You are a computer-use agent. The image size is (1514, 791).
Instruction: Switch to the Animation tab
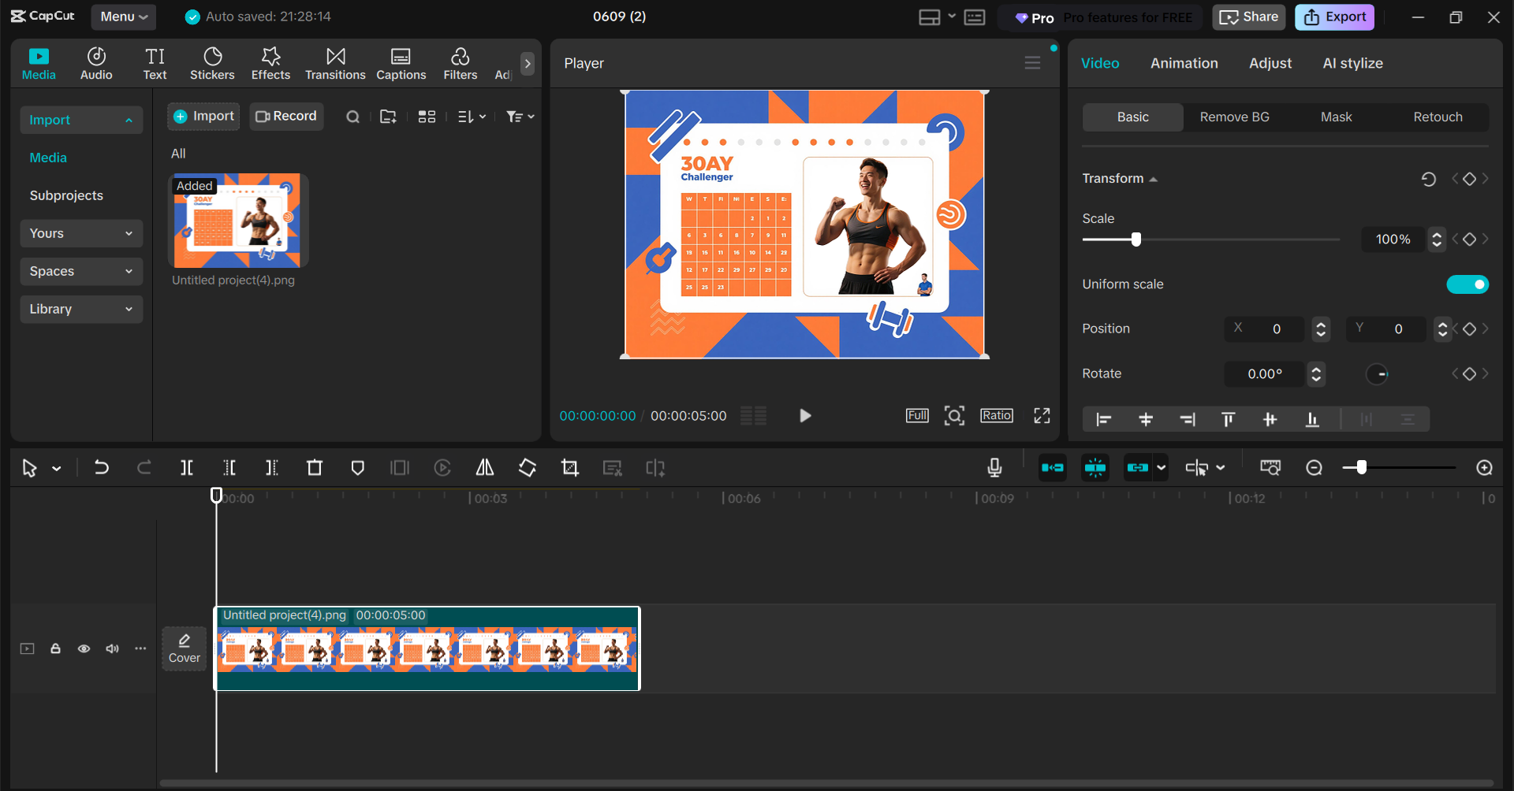click(x=1184, y=63)
